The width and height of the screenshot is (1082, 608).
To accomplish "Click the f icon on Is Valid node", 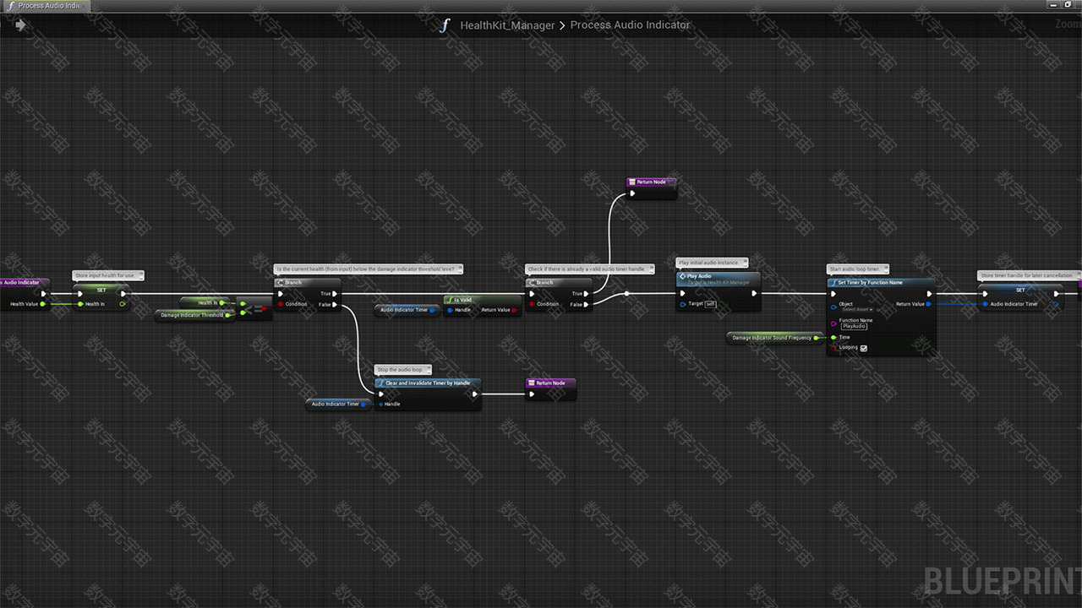I will 450,300.
